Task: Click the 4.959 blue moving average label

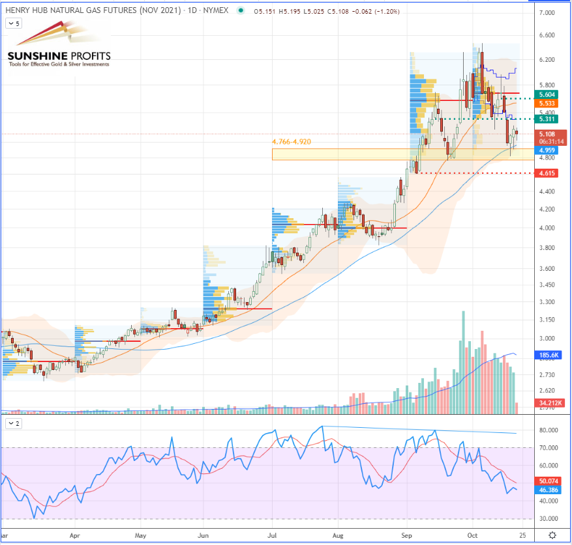Action: click(x=547, y=150)
